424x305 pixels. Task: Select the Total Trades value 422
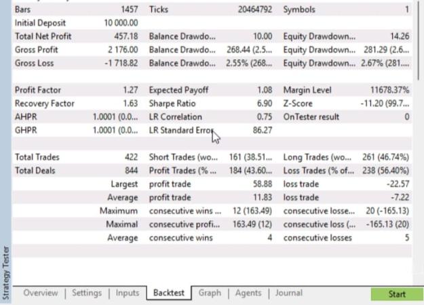click(131, 157)
